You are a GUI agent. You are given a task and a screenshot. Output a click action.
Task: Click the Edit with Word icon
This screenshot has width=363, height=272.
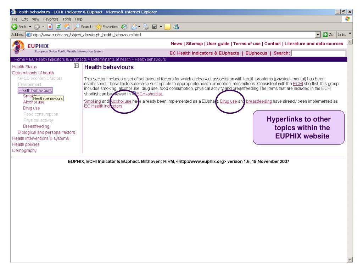(x=155, y=27)
